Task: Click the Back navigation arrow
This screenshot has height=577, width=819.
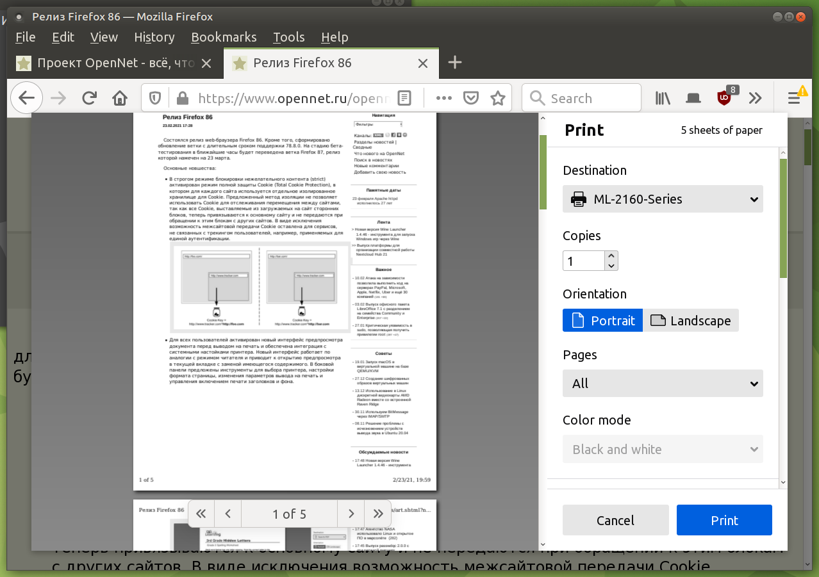Action: 26,98
